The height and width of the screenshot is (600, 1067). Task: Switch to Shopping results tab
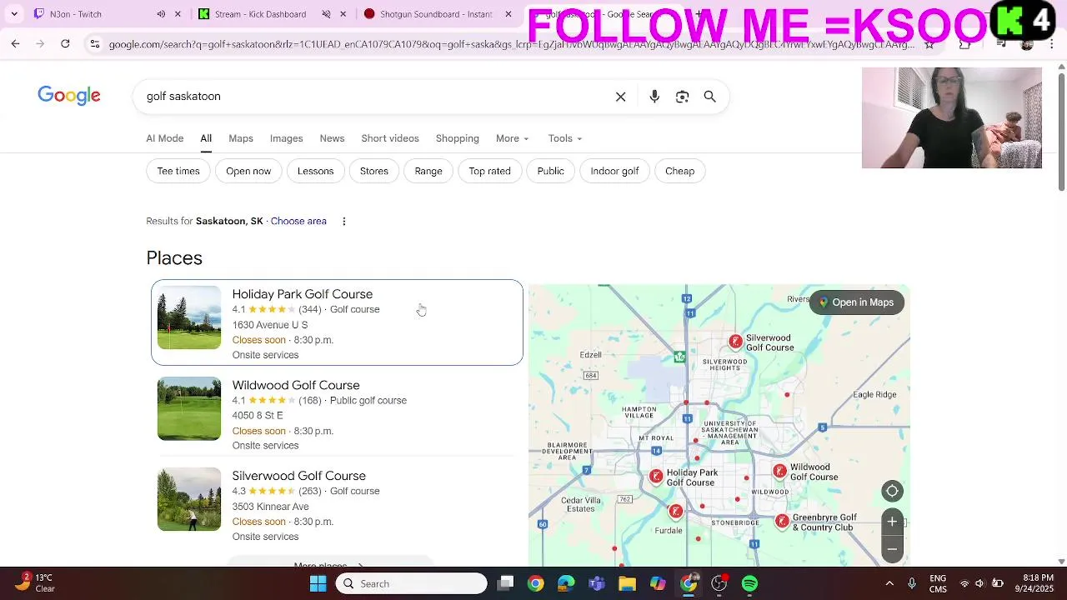pyautogui.click(x=457, y=138)
